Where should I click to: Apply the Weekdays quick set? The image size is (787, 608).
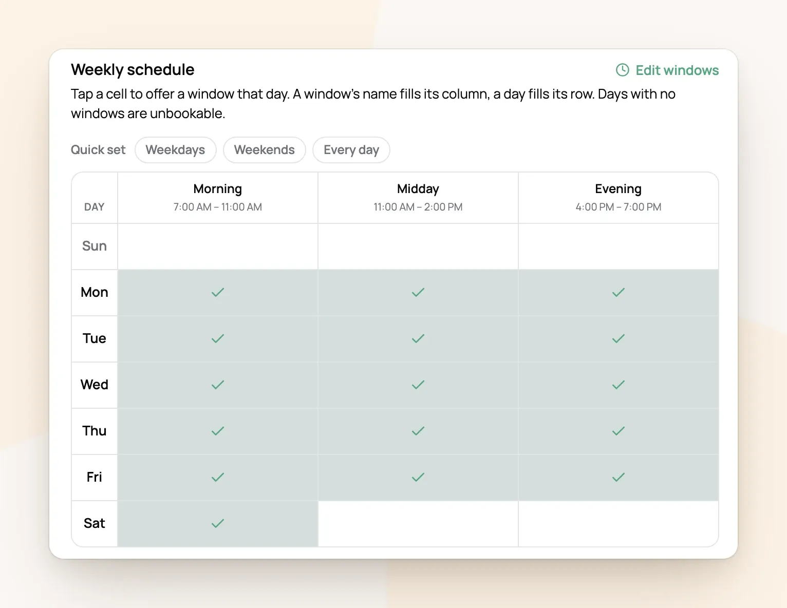click(x=175, y=150)
